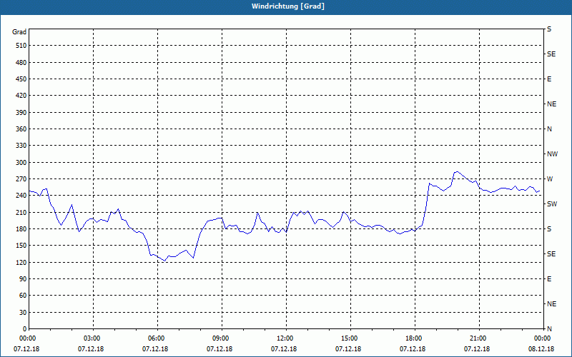Click the S compass label at 180 gridline
The image size is (572, 357).
549,229
